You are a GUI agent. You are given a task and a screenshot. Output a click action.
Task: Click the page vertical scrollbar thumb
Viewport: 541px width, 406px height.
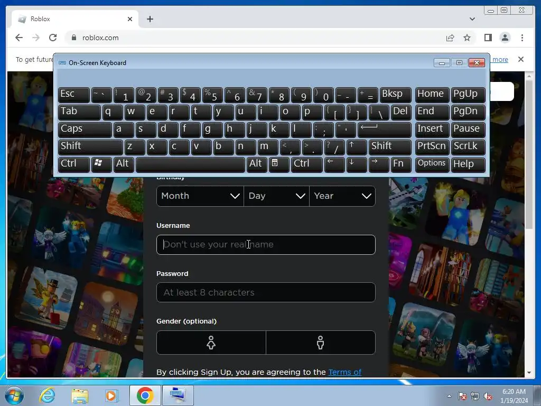pyautogui.click(x=529, y=154)
